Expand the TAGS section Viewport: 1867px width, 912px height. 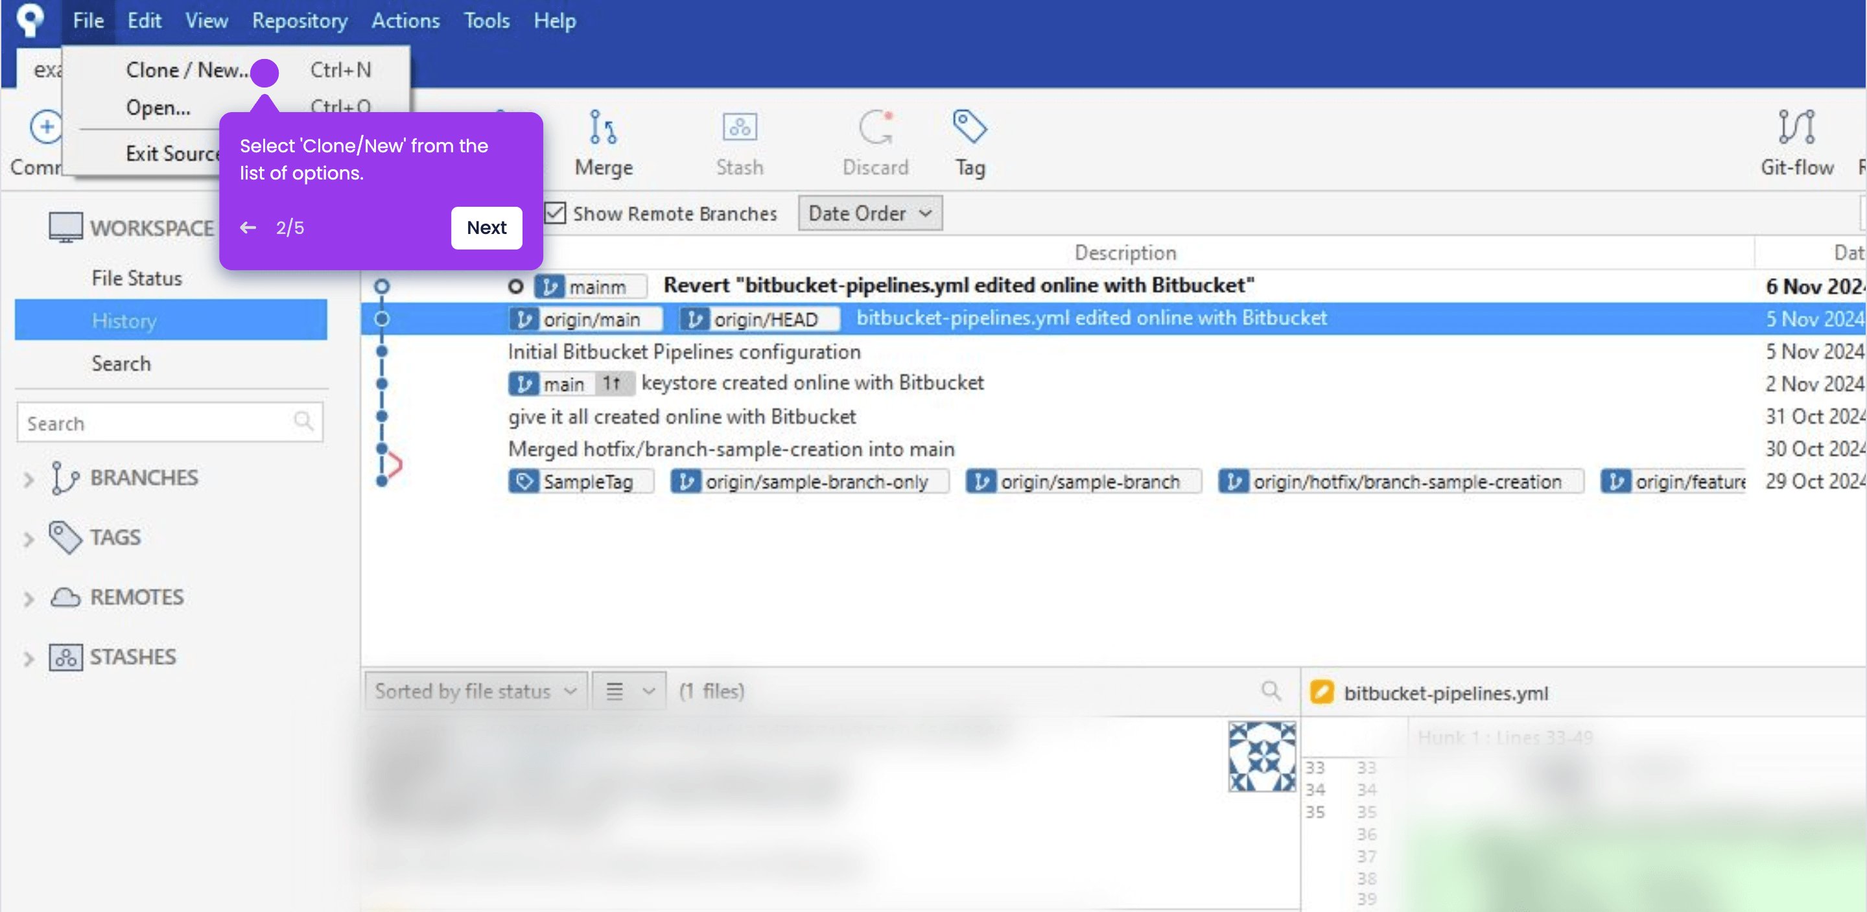[x=29, y=539]
